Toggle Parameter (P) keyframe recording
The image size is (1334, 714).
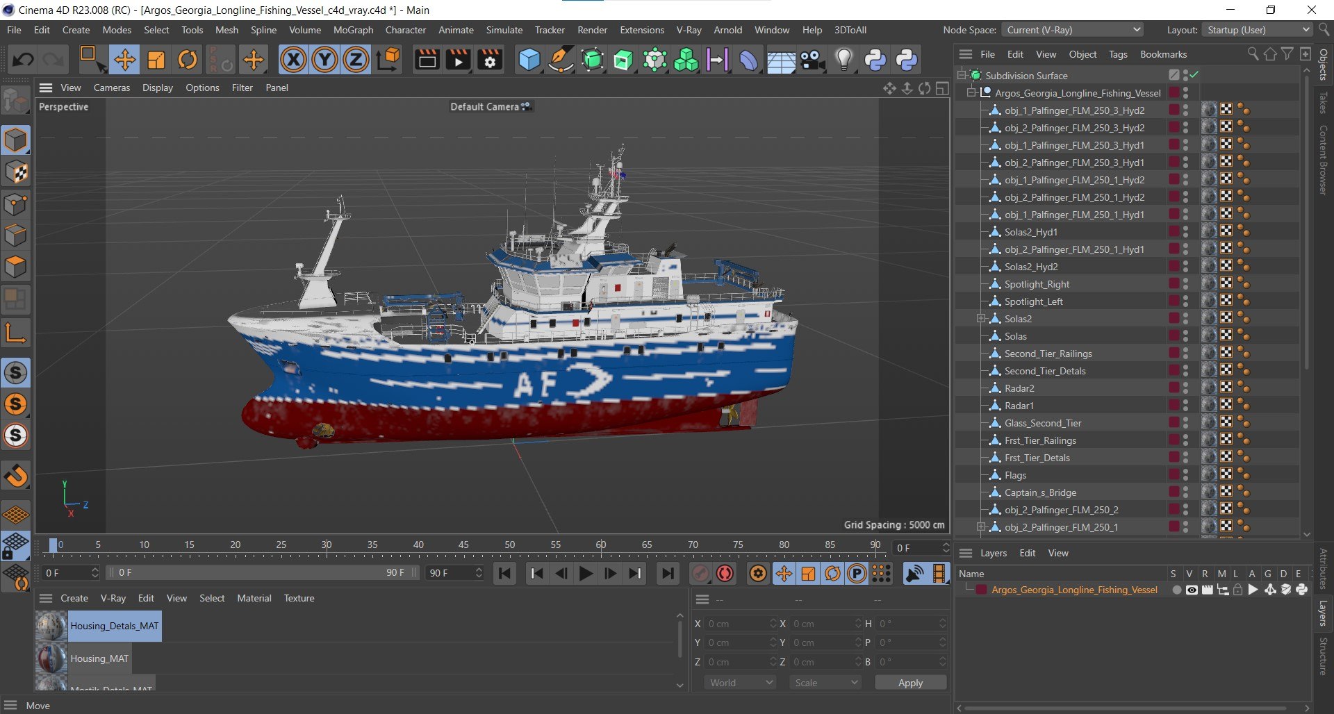click(x=857, y=574)
